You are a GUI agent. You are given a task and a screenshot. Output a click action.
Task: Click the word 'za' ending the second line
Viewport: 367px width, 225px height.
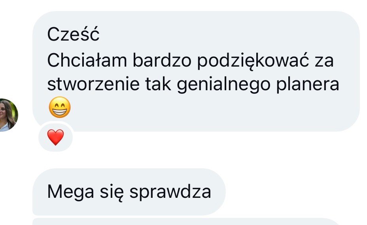pos(324,61)
